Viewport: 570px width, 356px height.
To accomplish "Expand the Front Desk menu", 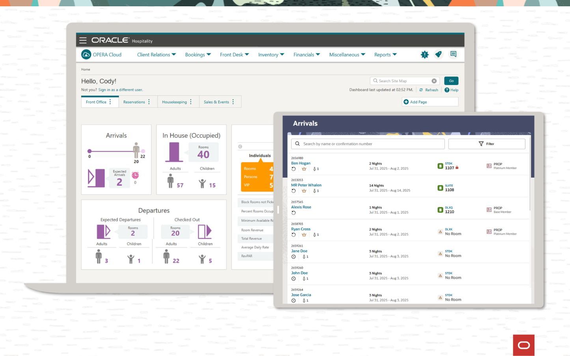I will point(234,55).
